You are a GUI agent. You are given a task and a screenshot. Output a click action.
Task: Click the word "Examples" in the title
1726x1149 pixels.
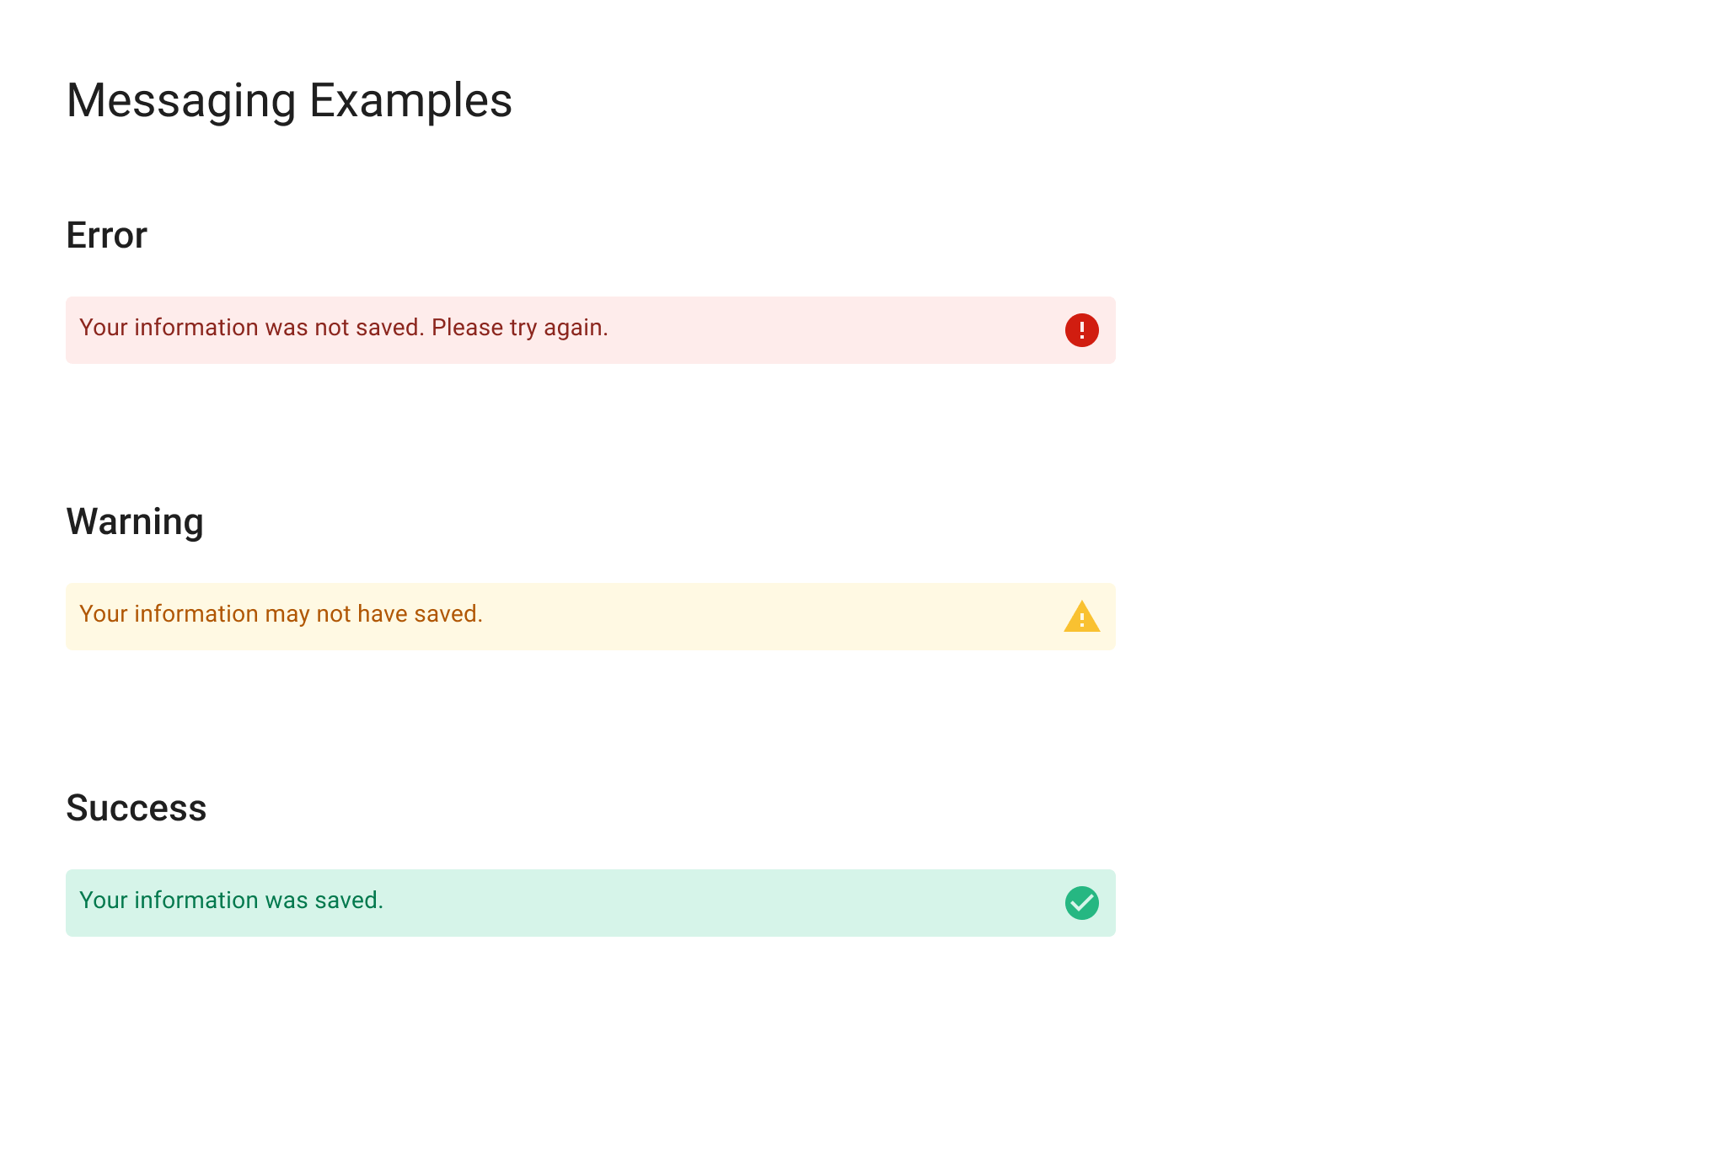tap(410, 100)
